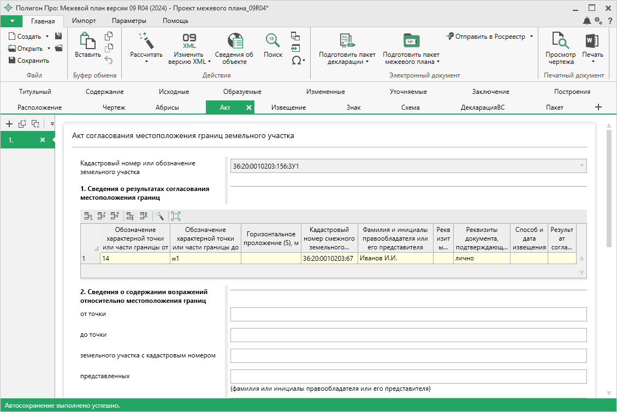Click the Печать Word document icon

592,41
